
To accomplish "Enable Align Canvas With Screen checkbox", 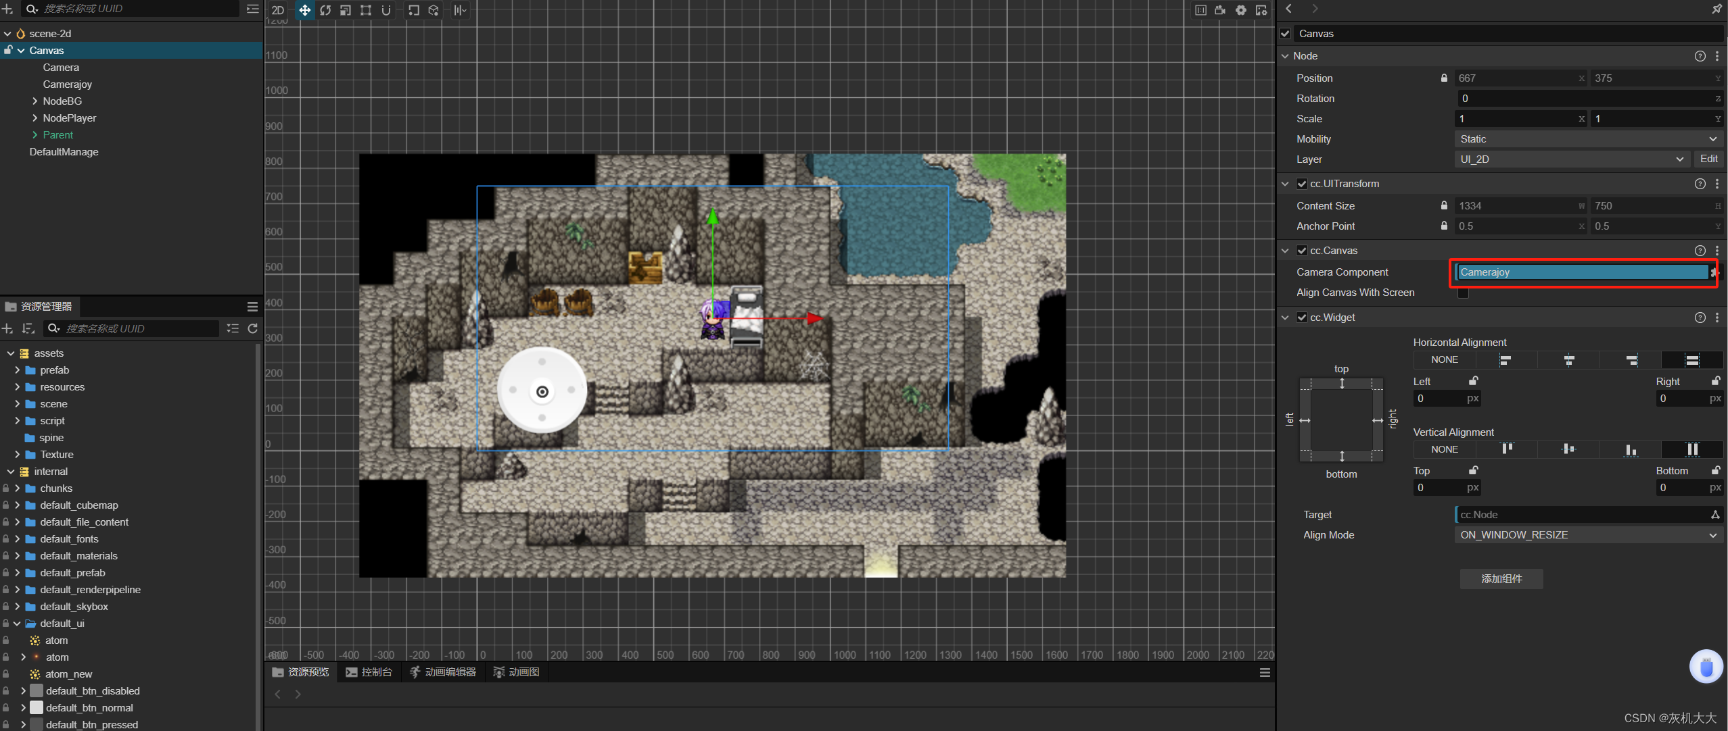I will tap(1463, 293).
